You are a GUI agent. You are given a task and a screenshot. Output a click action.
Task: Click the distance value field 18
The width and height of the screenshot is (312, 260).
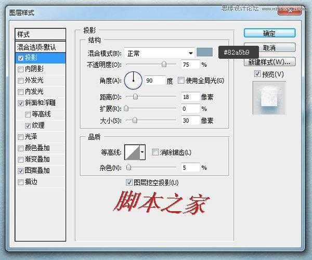coord(190,97)
